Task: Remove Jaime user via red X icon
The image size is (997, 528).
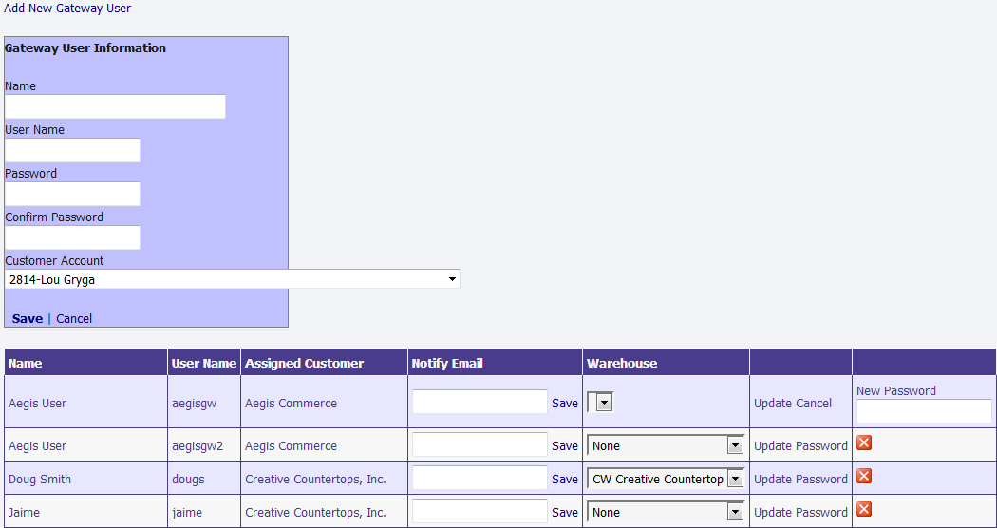Action: click(864, 510)
